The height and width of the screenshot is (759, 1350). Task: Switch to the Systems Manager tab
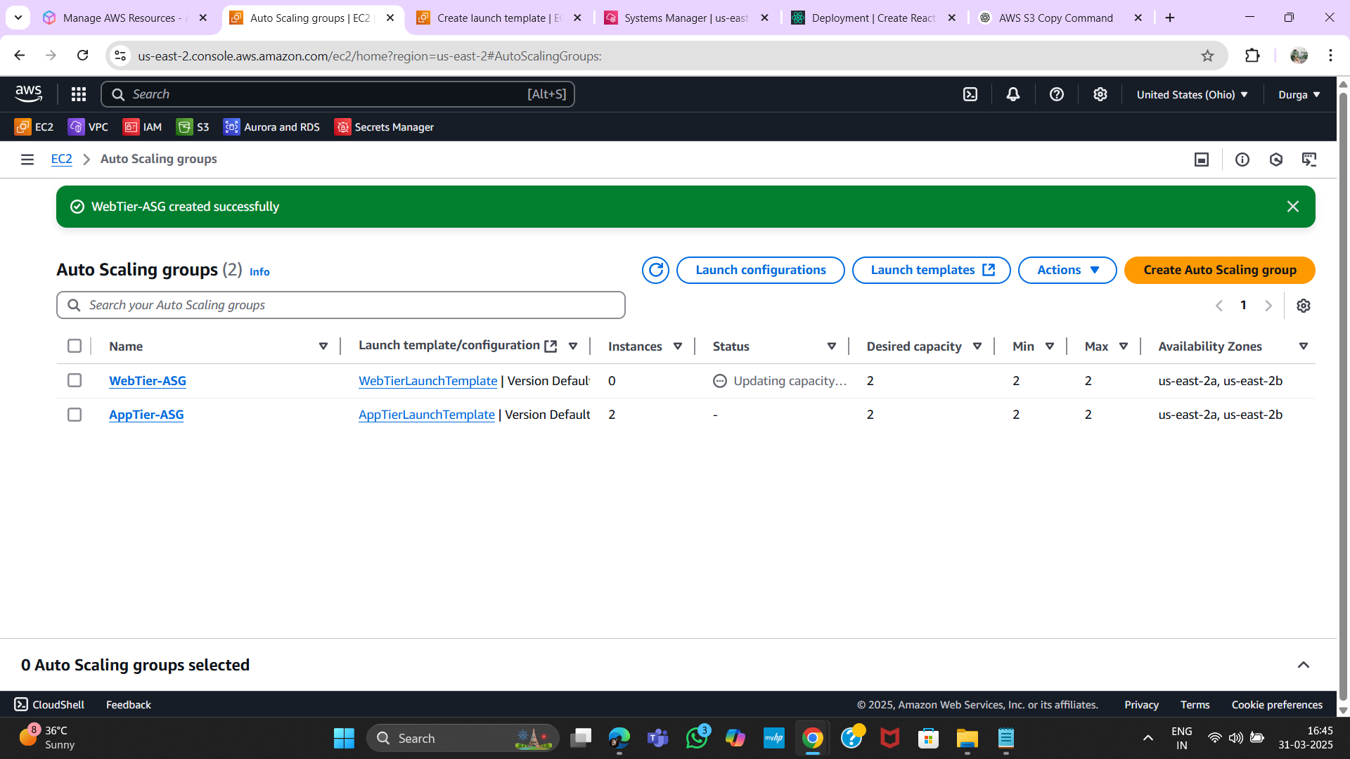(x=688, y=18)
